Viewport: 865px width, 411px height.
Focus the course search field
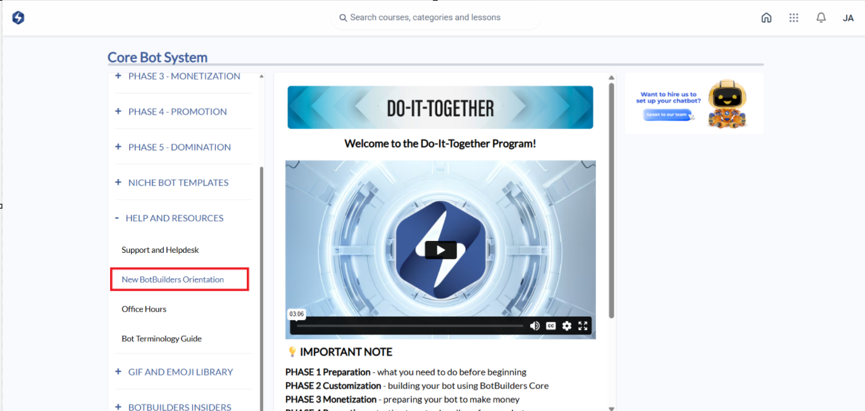(x=437, y=18)
